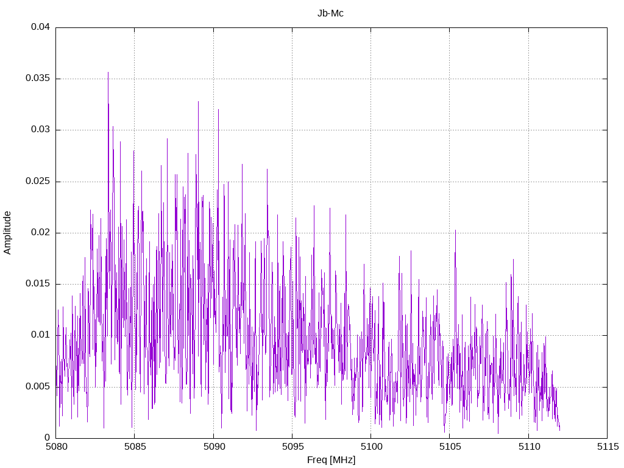The width and height of the screenshot is (624, 468).
Task: Click the y-axis tick label 0.03
Action: coord(41,130)
